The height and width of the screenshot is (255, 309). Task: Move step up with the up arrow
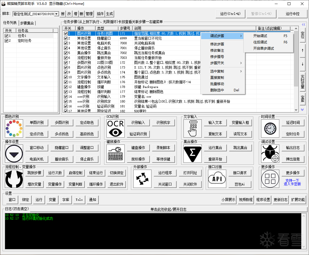pos(302,51)
